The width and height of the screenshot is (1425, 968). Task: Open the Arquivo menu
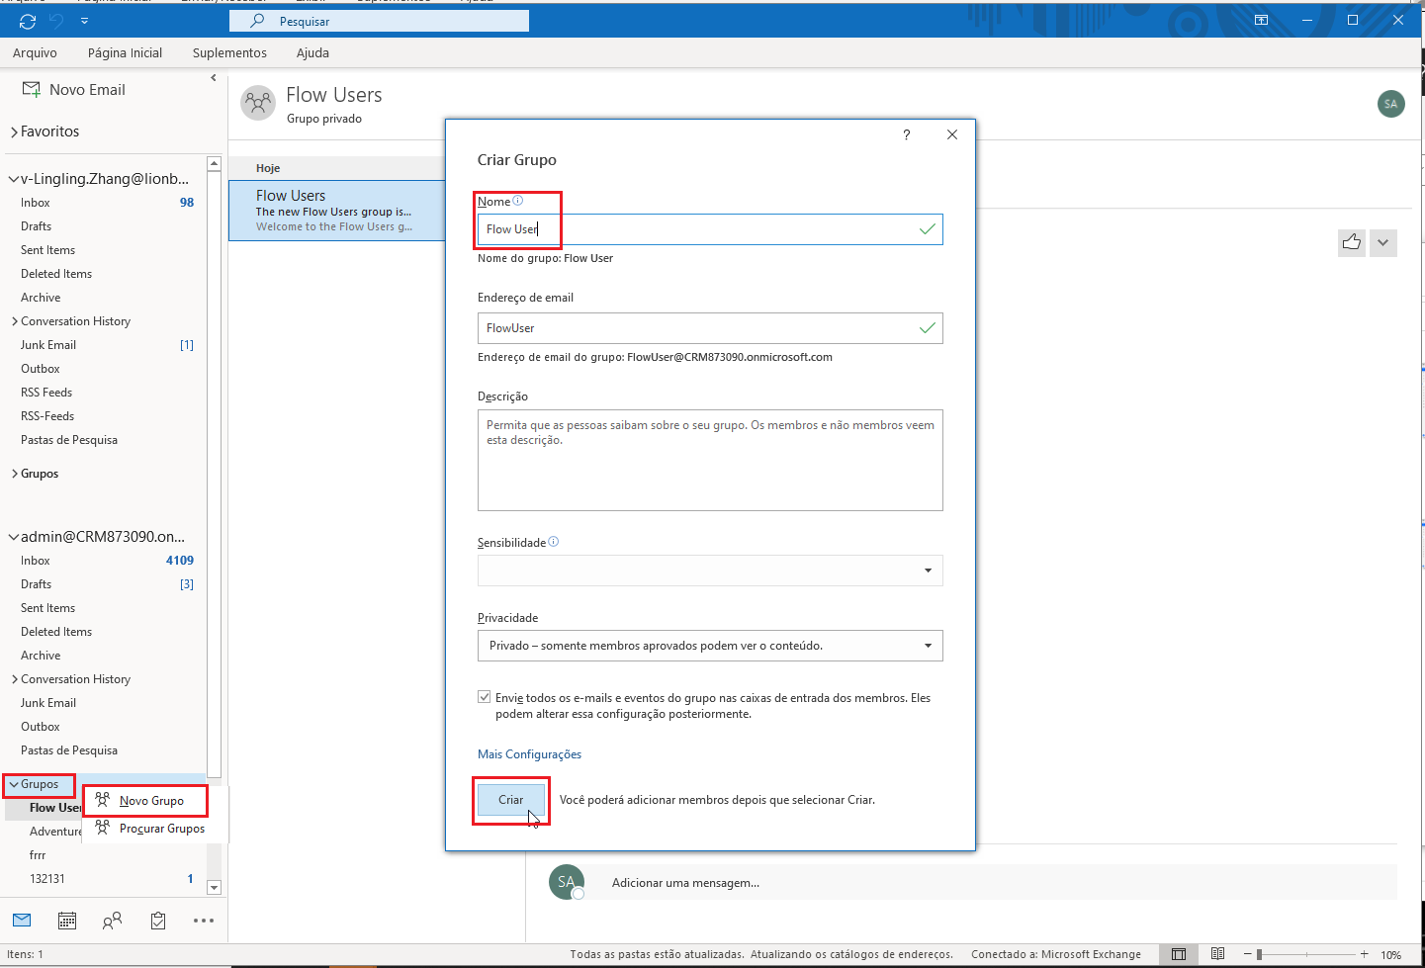click(35, 52)
